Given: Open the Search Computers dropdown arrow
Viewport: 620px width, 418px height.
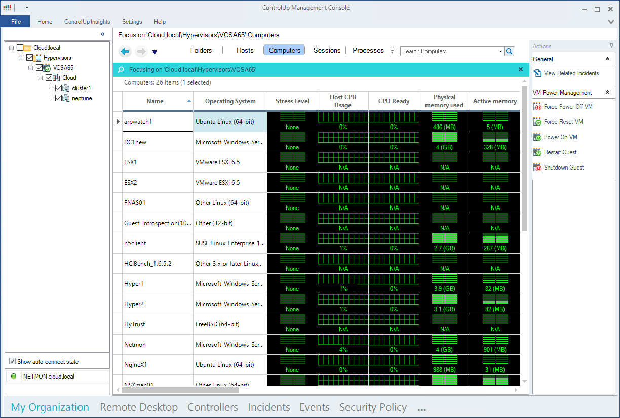Looking at the screenshot, I should click(500, 51).
